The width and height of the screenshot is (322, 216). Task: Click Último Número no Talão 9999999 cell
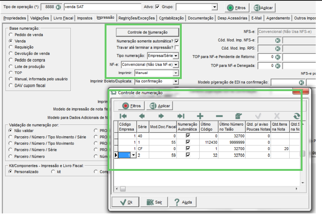click(x=232, y=142)
